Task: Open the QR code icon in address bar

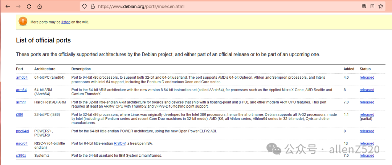Action: coord(364,6)
